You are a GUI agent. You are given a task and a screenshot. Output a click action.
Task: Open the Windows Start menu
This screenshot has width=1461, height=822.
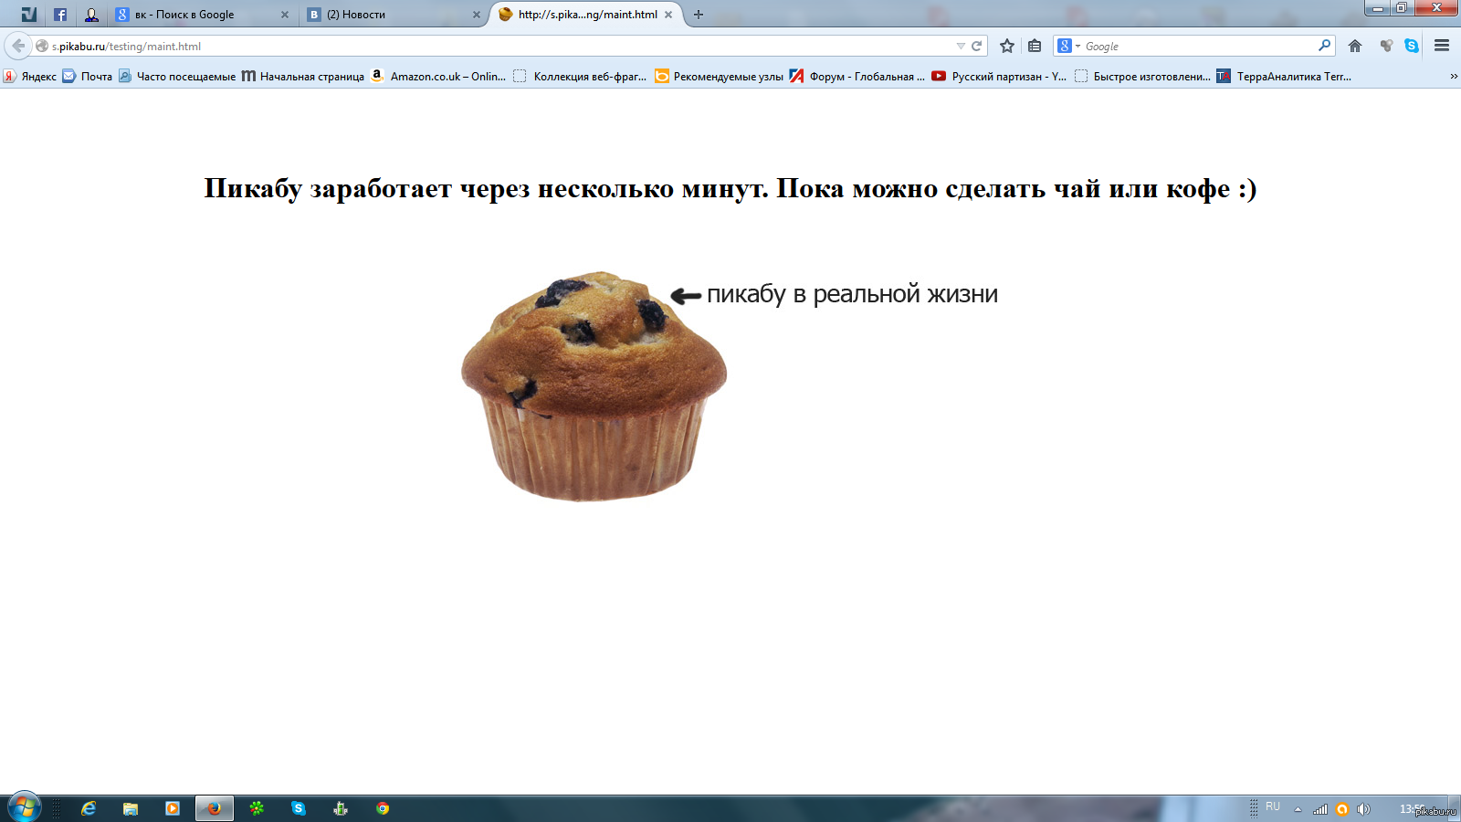(24, 807)
